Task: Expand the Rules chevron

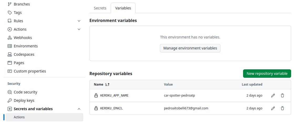Action: pyautogui.click(x=79, y=21)
